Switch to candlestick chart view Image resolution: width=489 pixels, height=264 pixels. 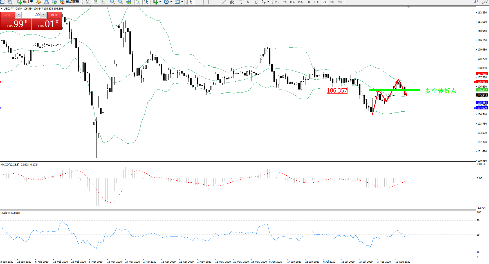95,2
